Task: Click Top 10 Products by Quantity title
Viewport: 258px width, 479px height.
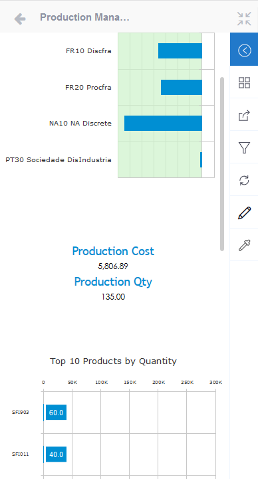Action: pos(114,361)
